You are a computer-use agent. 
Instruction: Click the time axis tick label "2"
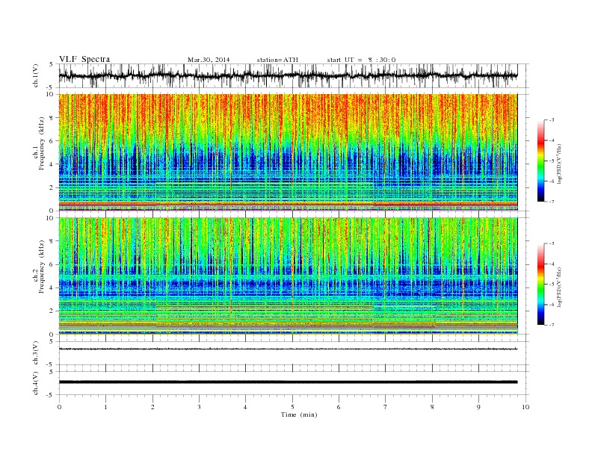click(152, 407)
